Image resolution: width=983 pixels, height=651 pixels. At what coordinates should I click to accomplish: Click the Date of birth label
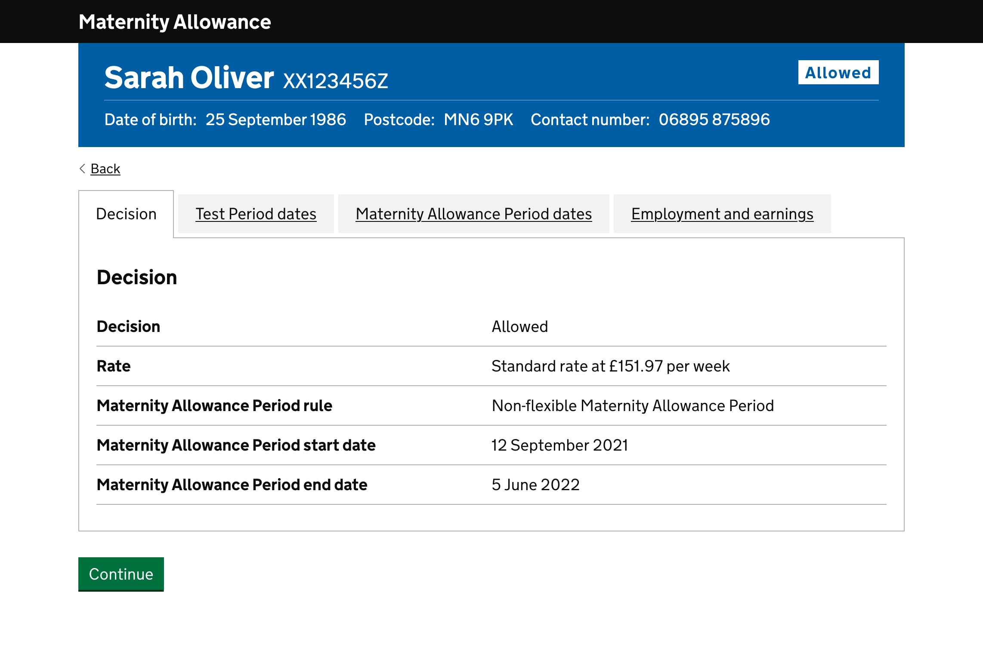click(151, 120)
